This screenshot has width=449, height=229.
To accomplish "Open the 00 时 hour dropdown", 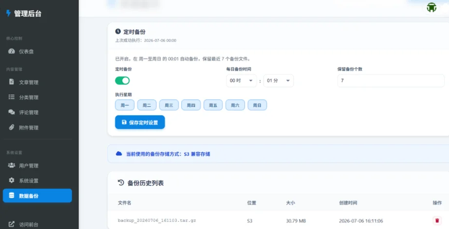I will coord(242,81).
